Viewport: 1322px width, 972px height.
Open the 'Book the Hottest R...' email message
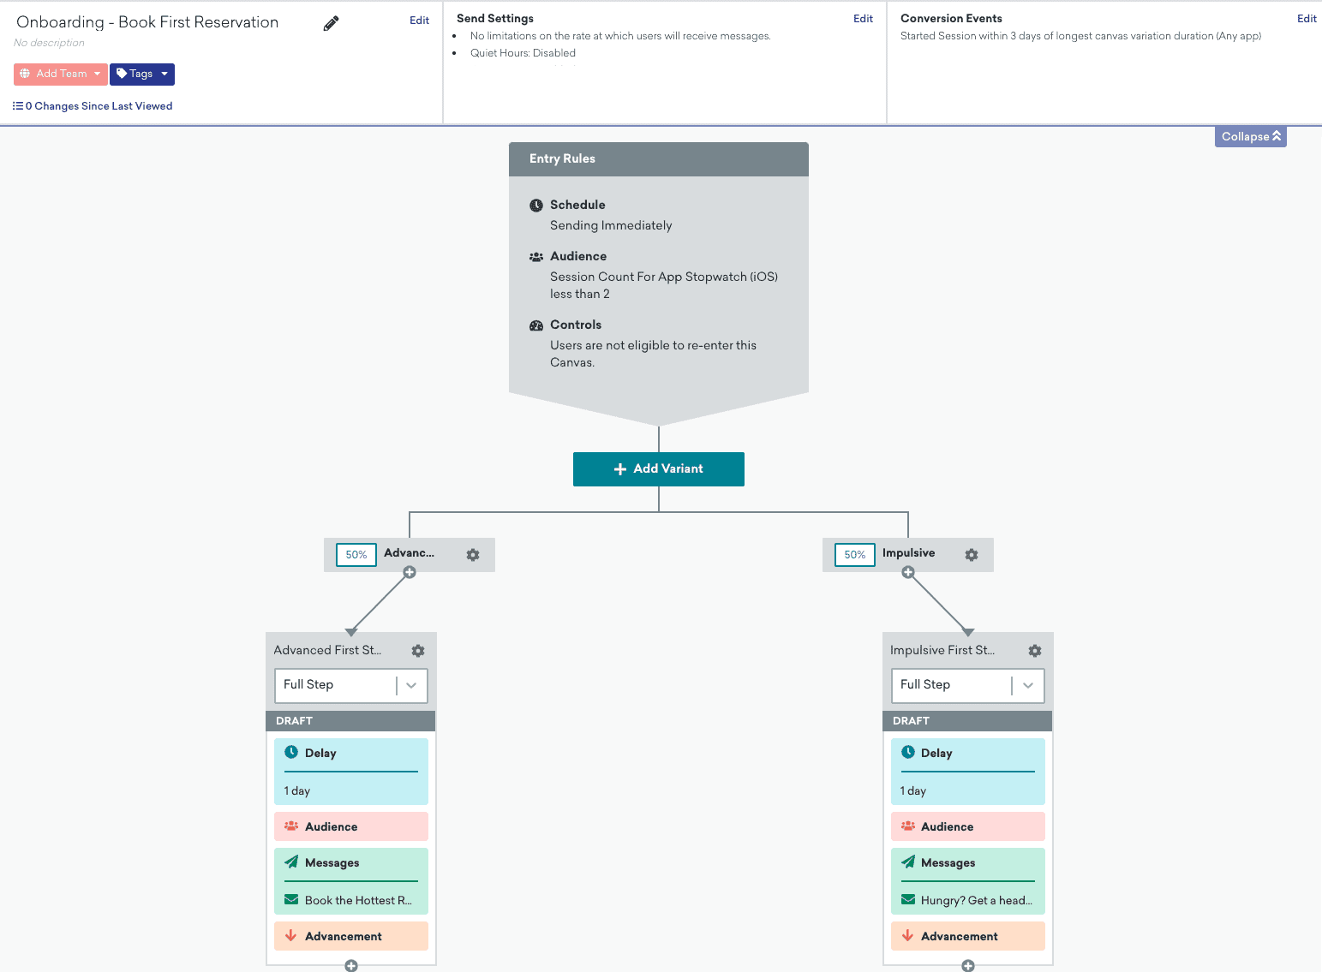350,900
